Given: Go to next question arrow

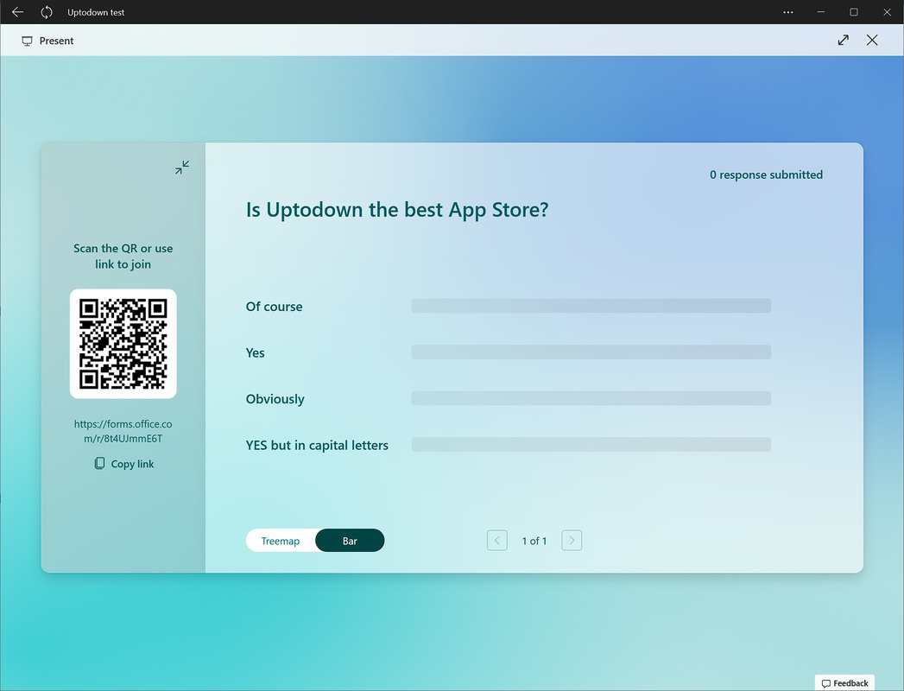Looking at the screenshot, I should click(x=572, y=541).
